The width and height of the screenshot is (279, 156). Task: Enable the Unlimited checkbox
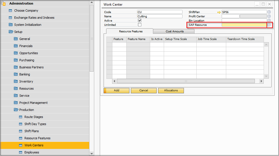coord(139,25)
